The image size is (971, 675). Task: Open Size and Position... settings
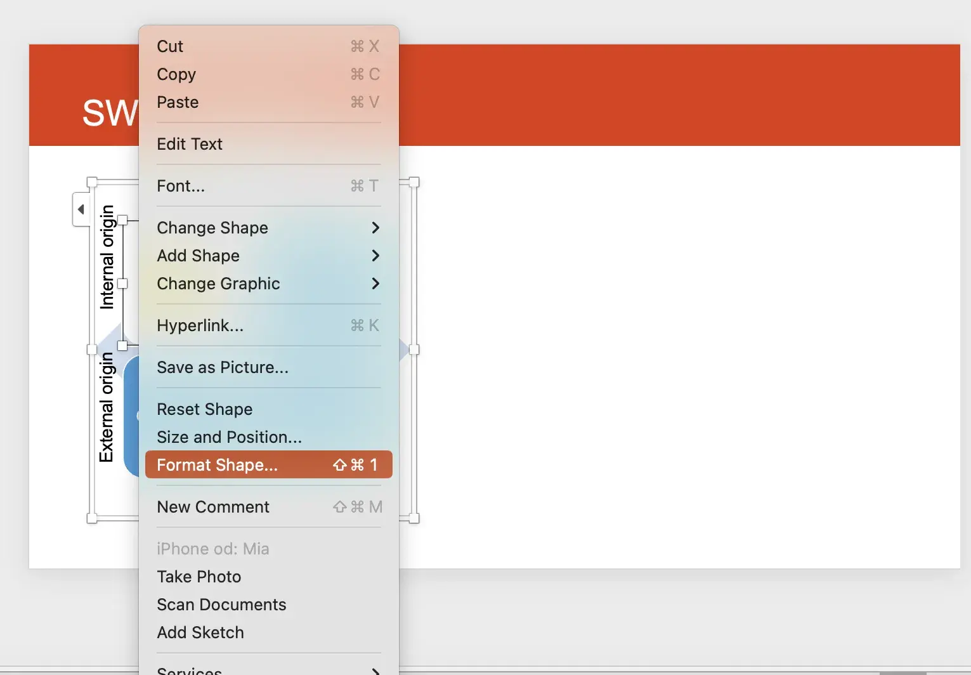pos(229,437)
